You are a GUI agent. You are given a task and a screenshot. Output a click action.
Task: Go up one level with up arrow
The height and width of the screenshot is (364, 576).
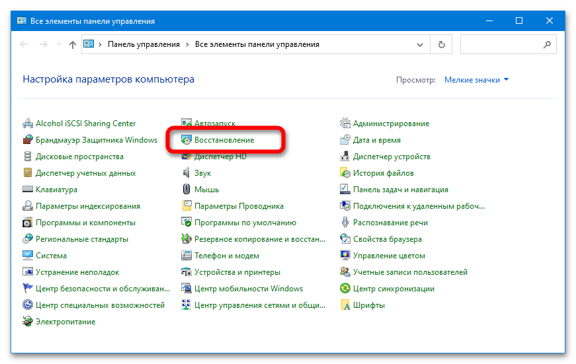click(x=73, y=44)
